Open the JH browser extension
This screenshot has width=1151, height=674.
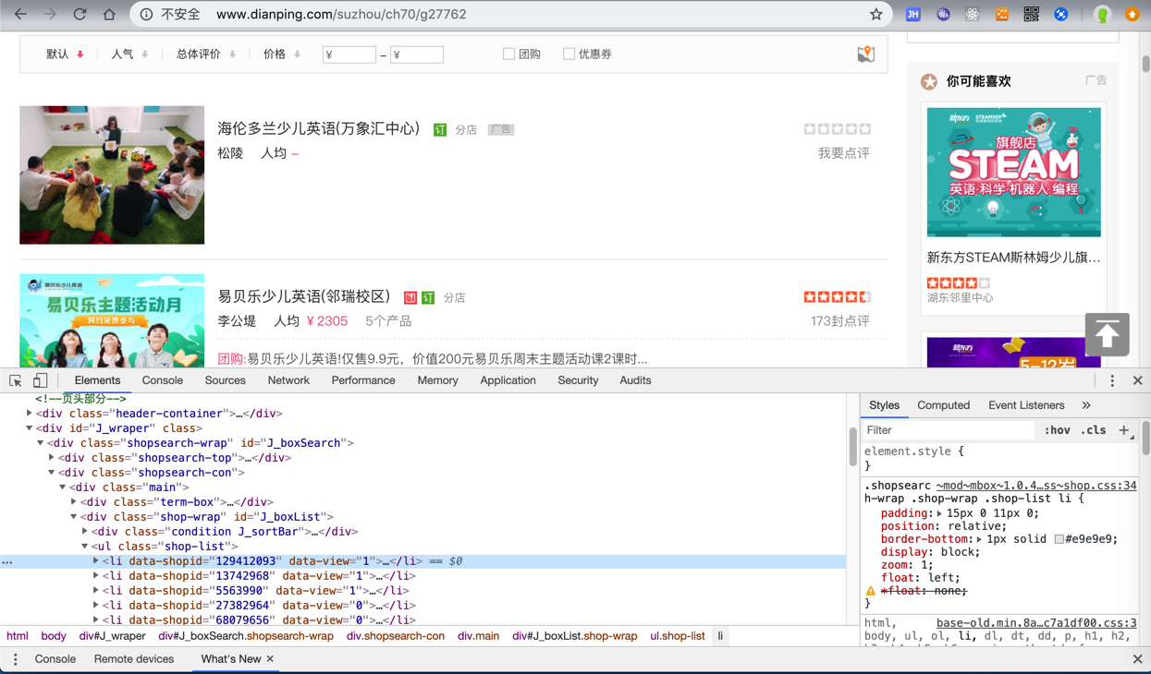pyautogui.click(x=912, y=14)
